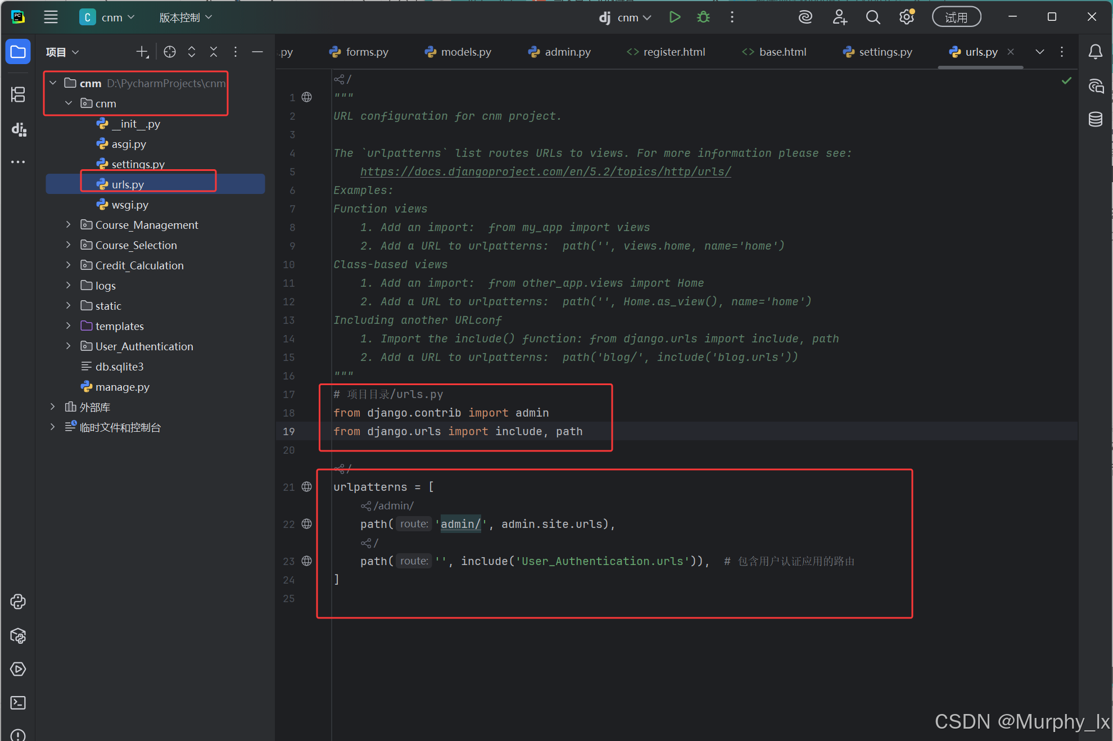Viewport: 1113px width, 741px height.
Task: Click the Debug bug icon
Action: tap(703, 17)
